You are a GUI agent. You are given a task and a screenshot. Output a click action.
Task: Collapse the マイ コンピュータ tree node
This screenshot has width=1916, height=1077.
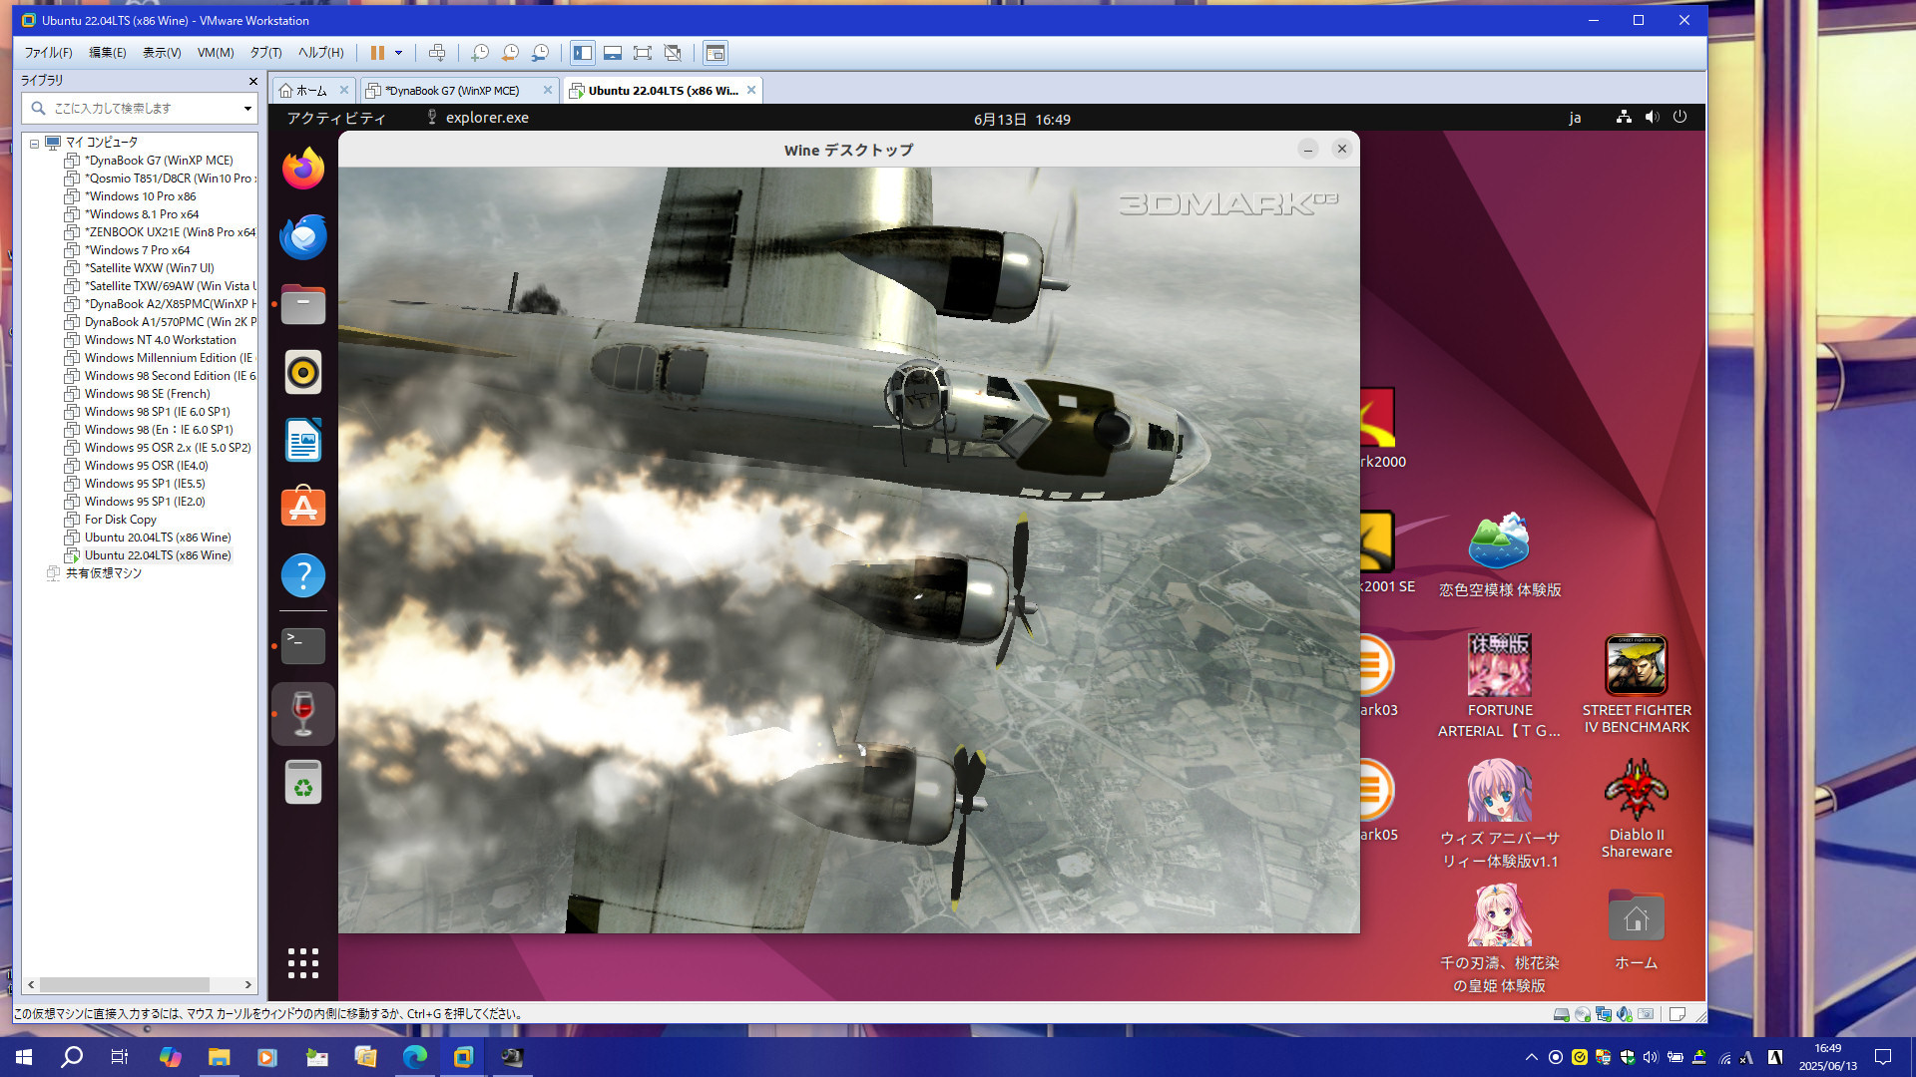click(x=34, y=144)
